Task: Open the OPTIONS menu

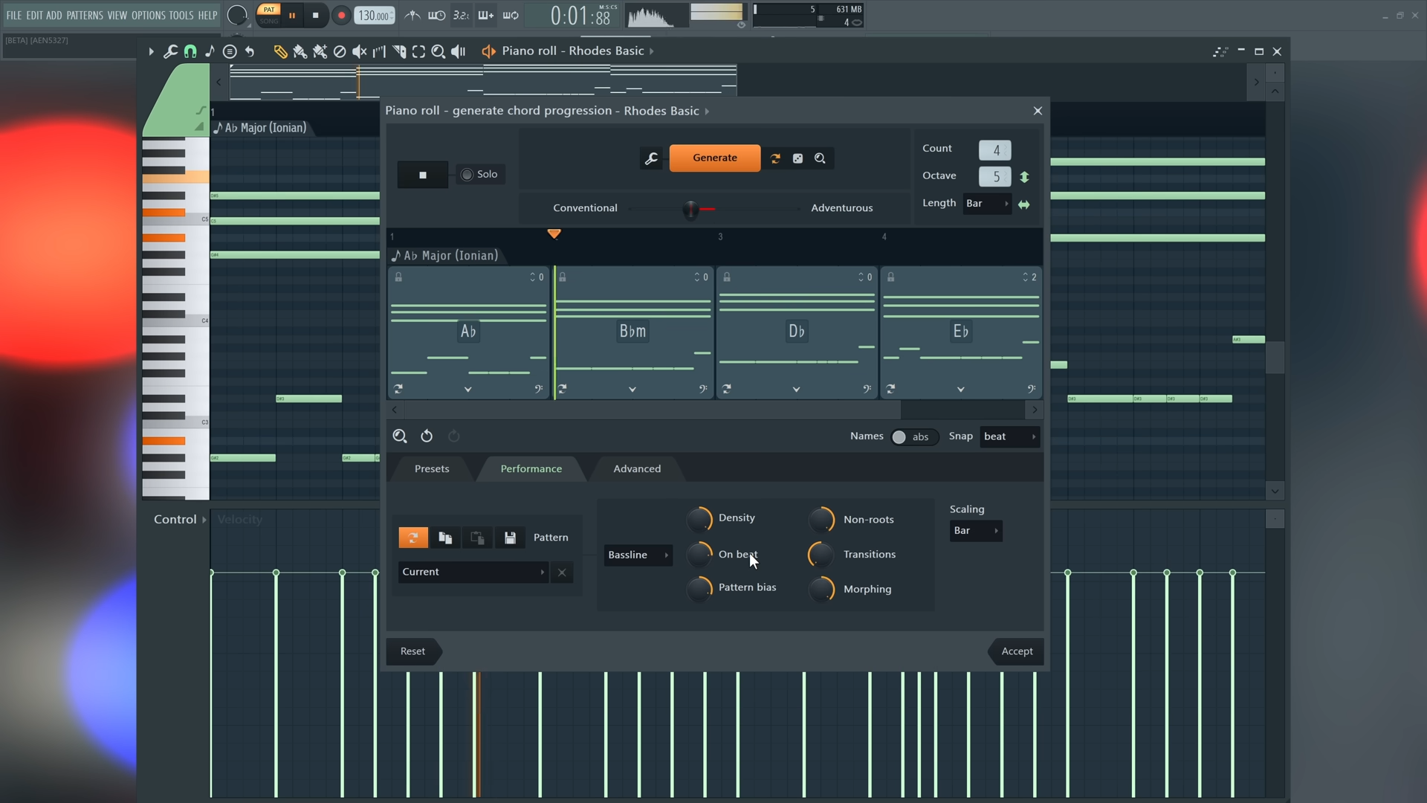Action: tap(148, 15)
